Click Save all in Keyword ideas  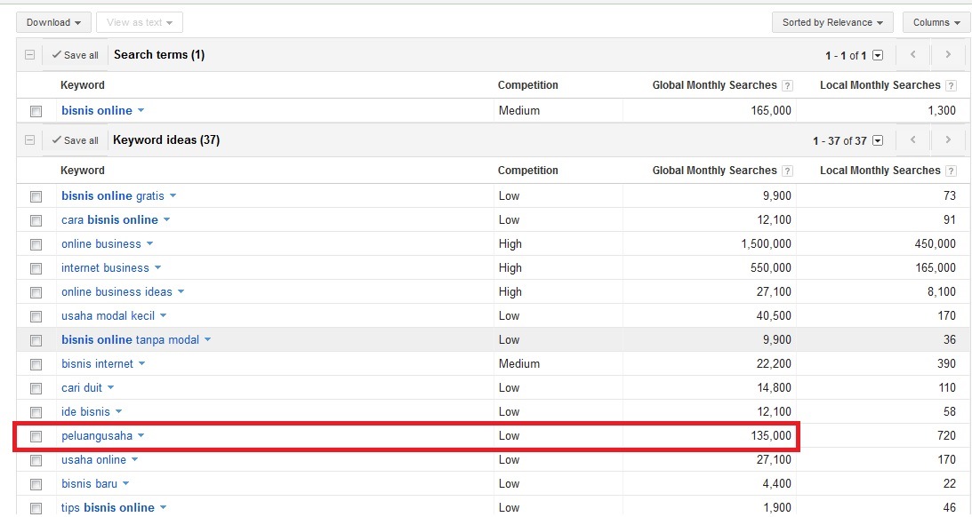(75, 140)
